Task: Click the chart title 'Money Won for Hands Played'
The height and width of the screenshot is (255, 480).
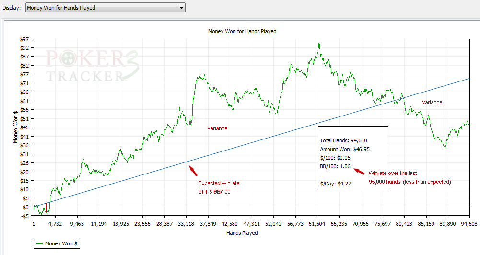Action: click(242, 31)
